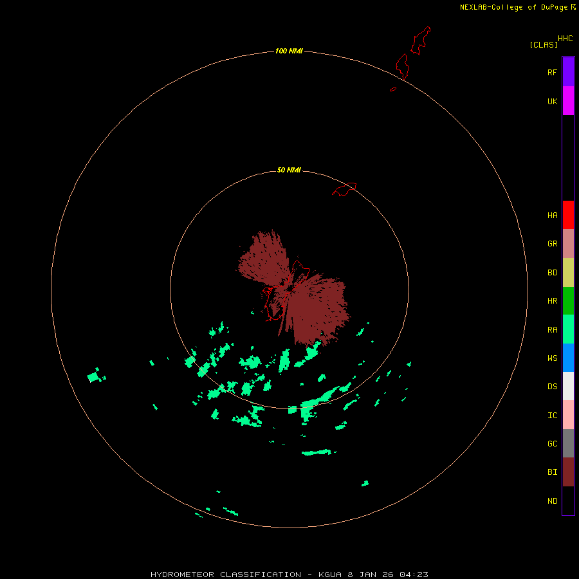Screen dimensions: 579x579
Task: Click the "8 JAN 26" date text
Action: pyautogui.click(x=371, y=574)
